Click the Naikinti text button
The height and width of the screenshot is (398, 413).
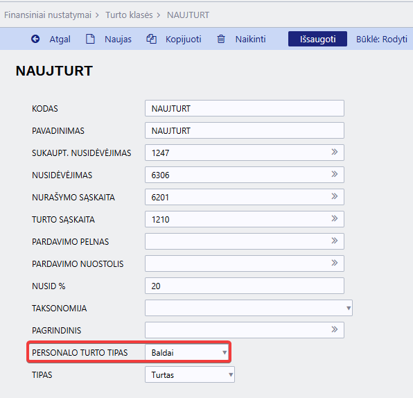pyautogui.click(x=250, y=40)
